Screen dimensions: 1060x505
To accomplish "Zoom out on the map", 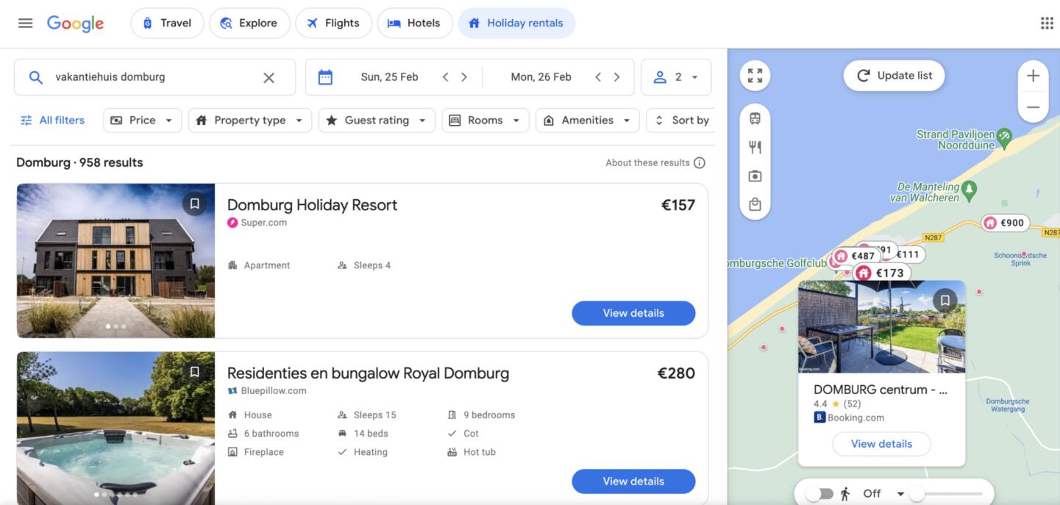I will coord(1033,107).
